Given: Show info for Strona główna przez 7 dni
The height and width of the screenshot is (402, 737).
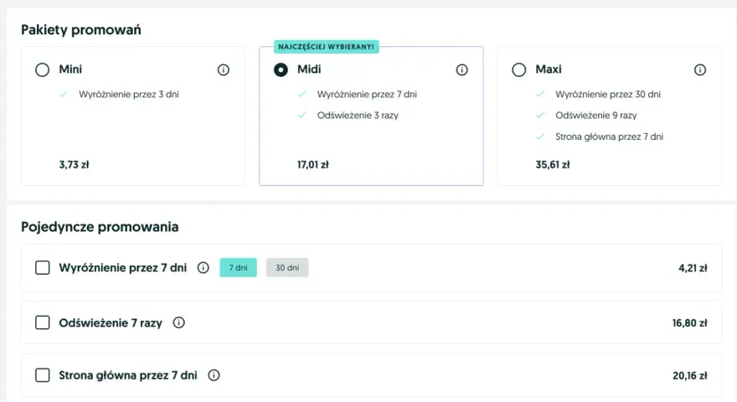Looking at the screenshot, I should pos(214,375).
